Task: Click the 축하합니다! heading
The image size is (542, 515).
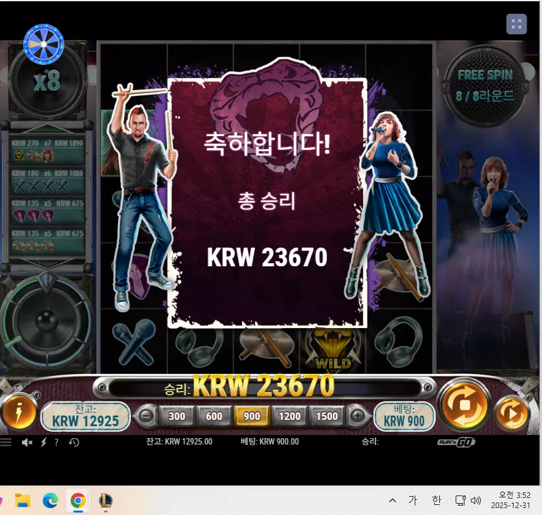Action: (x=267, y=144)
